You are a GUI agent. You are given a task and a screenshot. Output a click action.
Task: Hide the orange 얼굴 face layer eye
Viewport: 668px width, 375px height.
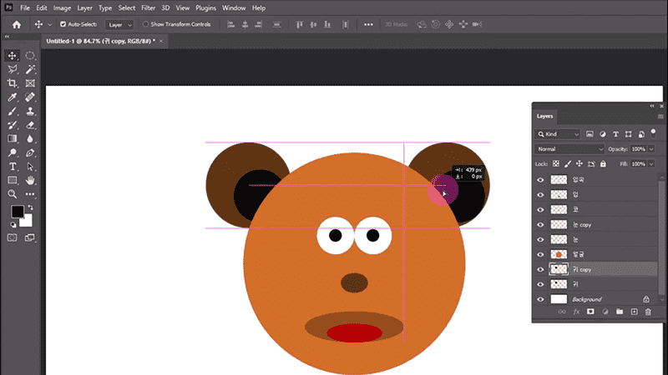(x=540, y=255)
